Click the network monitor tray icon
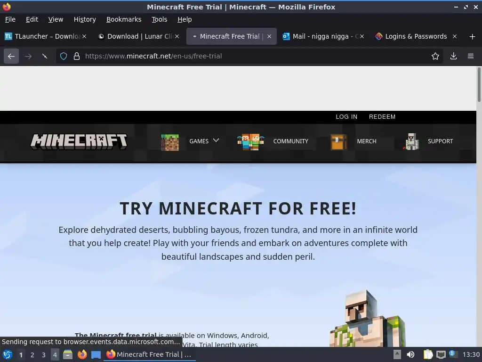 coord(441,354)
